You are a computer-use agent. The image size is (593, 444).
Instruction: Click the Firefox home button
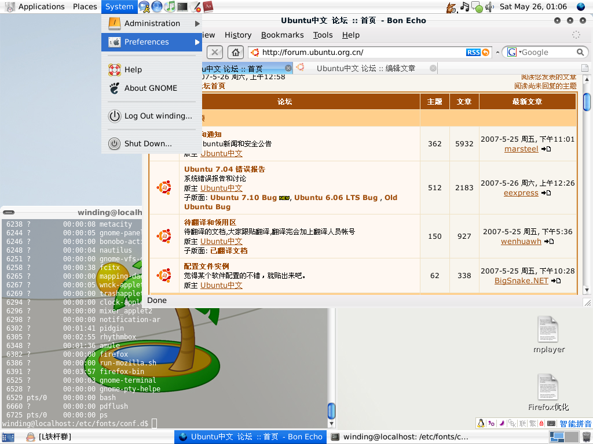(x=235, y=52)
